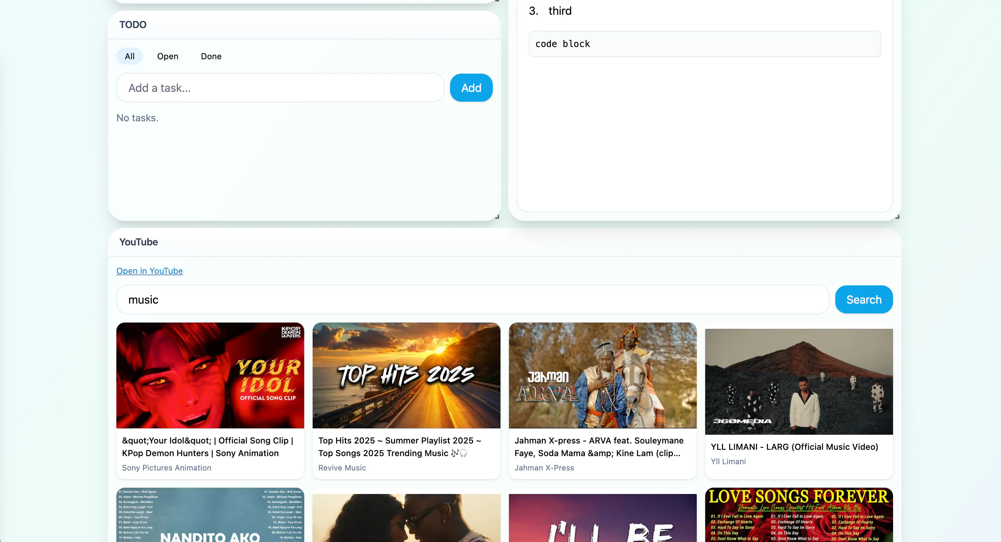Screen dimensions: 1001x542
Task: Switch to the Open tasks tab
Action: (x=168, y=56)
